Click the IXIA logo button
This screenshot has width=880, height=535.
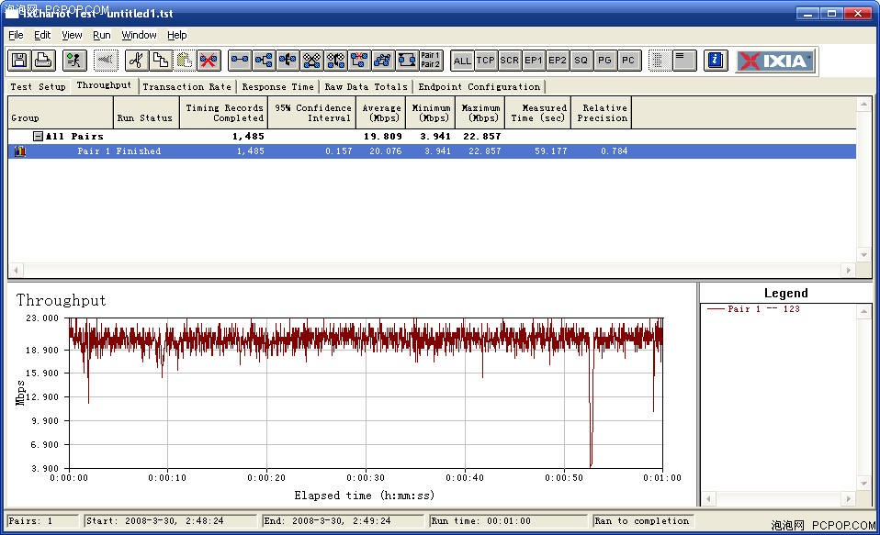[775, 61]
